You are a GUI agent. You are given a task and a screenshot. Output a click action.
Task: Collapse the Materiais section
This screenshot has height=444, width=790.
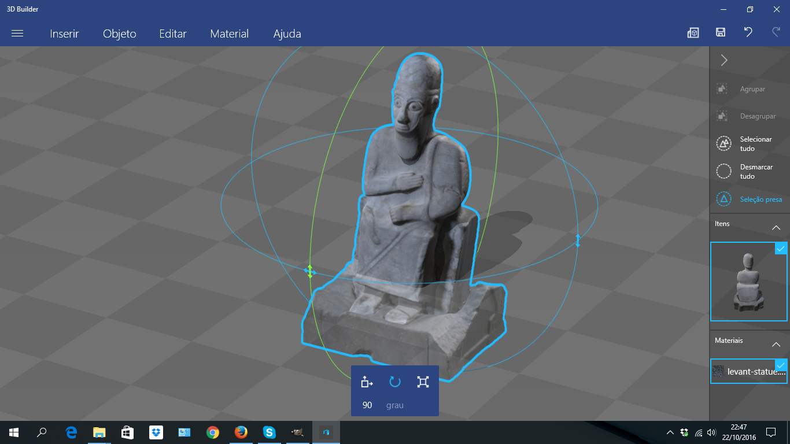[776, 345]
